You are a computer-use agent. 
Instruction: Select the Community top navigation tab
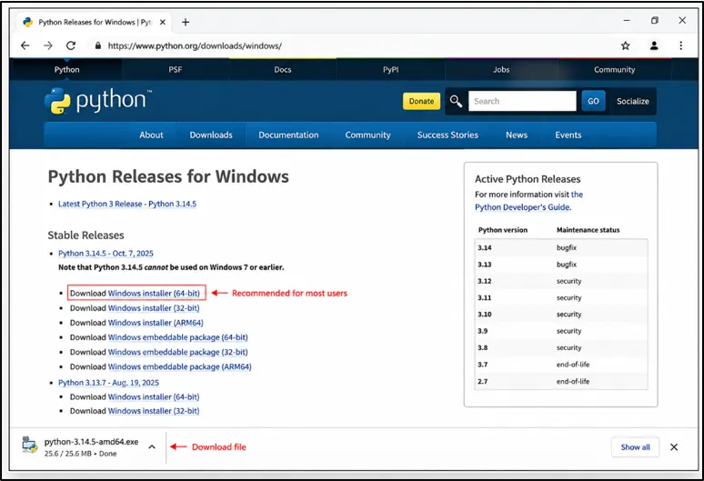tap(614, 69)
